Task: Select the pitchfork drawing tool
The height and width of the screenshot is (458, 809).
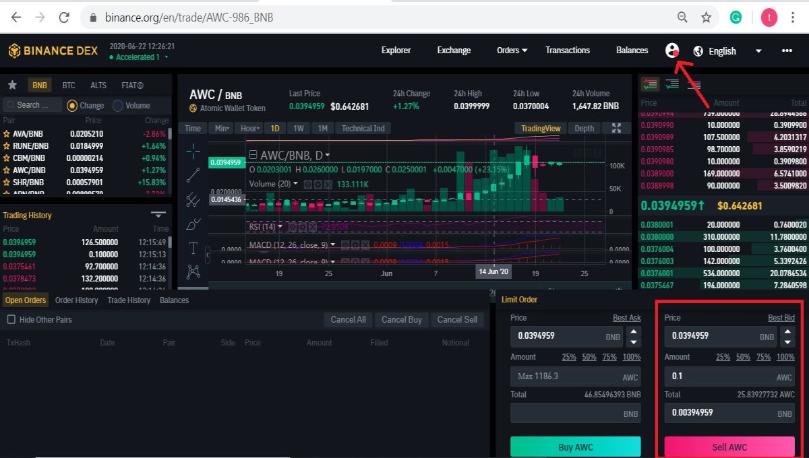Action: coord(193,199)
